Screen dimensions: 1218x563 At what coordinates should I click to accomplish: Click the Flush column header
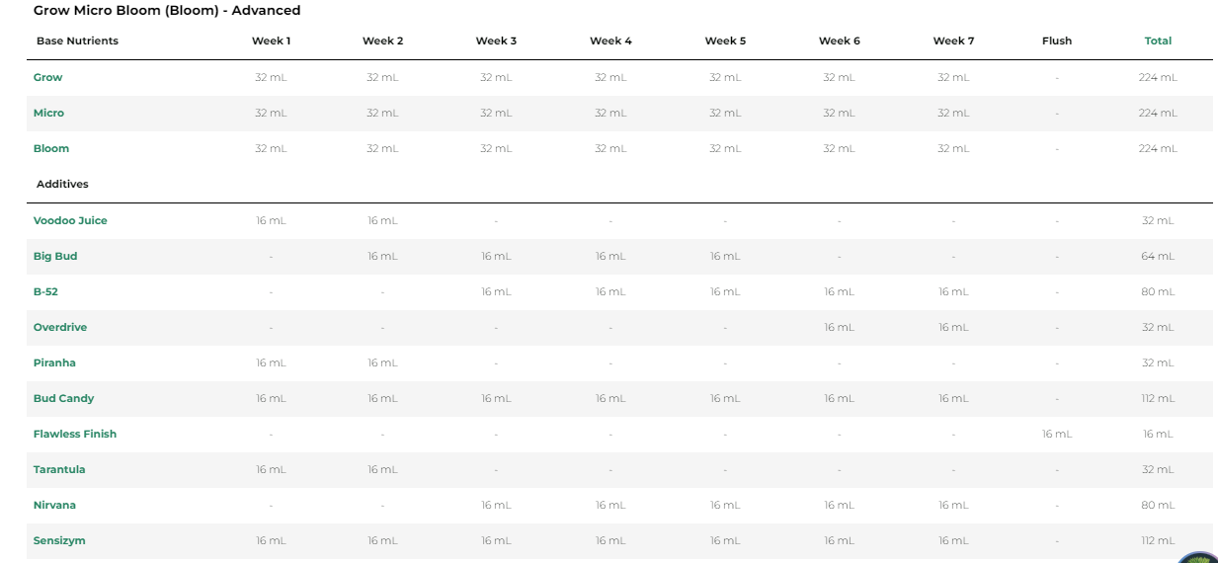1056,40
